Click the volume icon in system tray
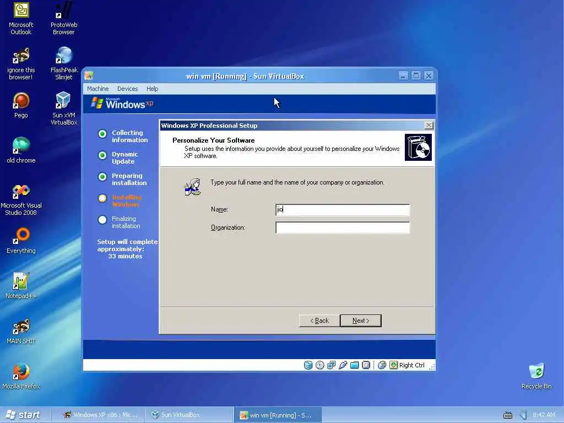The image size is (564, 423). [524, 415]
